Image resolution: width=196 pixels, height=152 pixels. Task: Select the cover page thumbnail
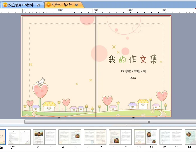[3, 137]
